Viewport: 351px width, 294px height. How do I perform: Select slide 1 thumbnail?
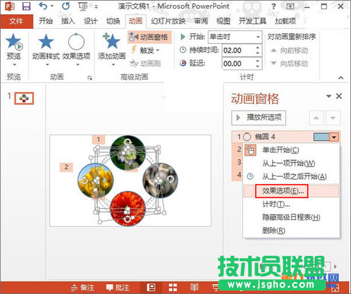pos(24,98)
